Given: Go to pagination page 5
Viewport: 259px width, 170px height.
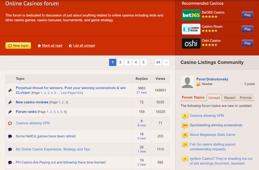Looking at the screenshot, I should (x=144, y=62).
